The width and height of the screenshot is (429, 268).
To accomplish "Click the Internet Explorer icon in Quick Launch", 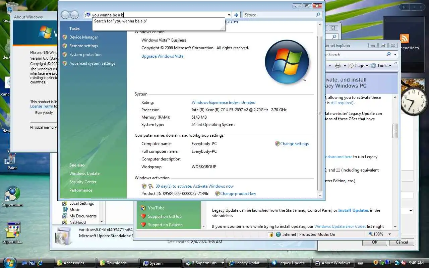I will [x=40, y=263].
